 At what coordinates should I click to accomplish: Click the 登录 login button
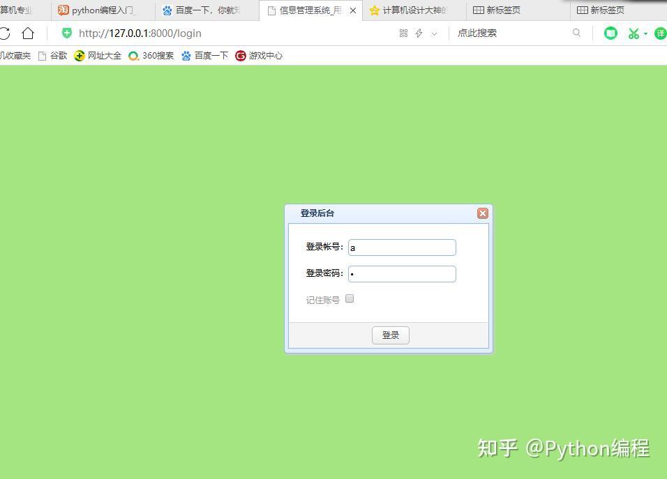(390, 335)
